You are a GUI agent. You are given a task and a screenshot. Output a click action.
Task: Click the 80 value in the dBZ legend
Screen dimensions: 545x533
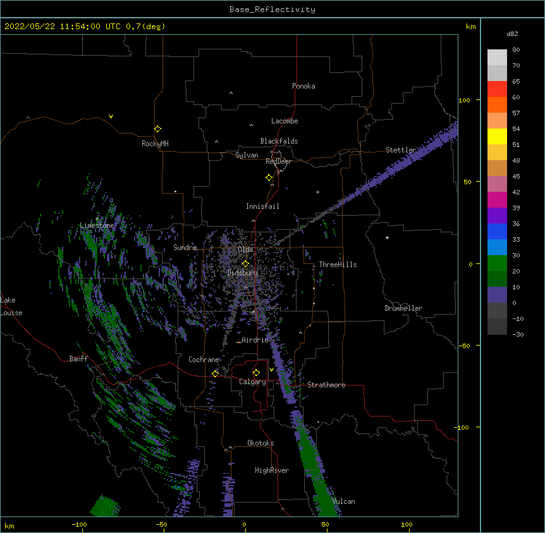516,50
